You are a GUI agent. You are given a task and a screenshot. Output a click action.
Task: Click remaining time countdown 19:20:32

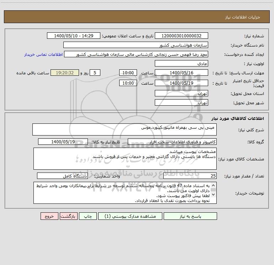coord(65,73)
